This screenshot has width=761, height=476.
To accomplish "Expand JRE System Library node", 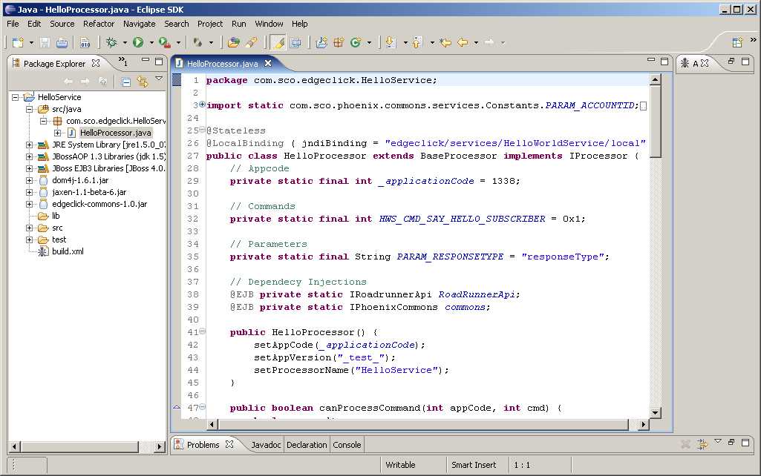I will pyautogui.click(x=29, y=145).
